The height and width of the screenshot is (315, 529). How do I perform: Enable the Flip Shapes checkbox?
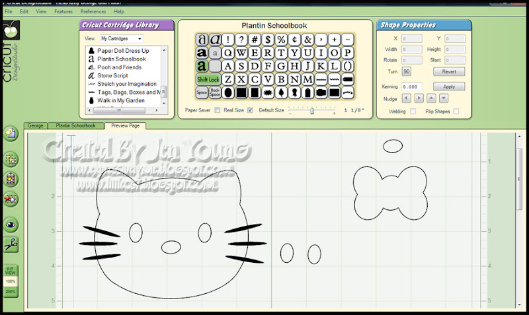pos(456,111)
